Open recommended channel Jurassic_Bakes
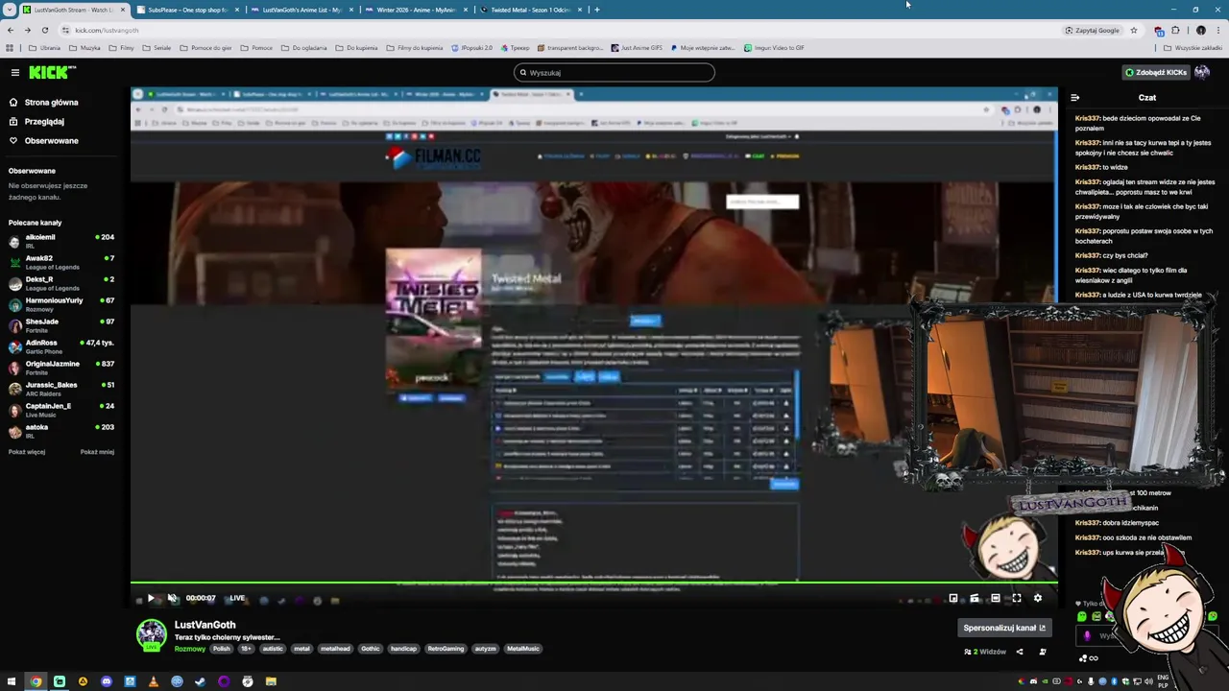The width and height of the screenshot is (1229, 691). 61,388
